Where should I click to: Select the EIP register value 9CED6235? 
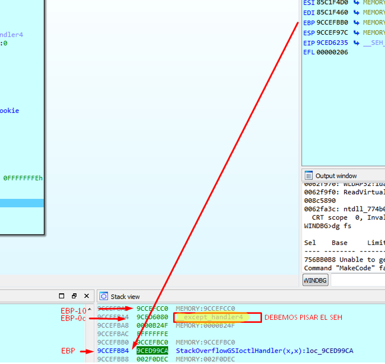(332, 43)
